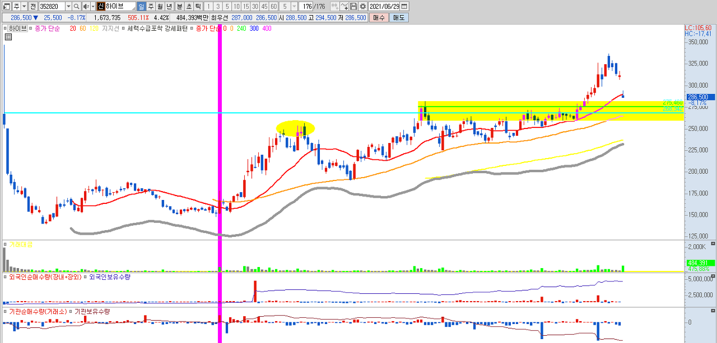The image size is (717, 343).
Task: Open the calendar picker icon
Action: point(404,6)
